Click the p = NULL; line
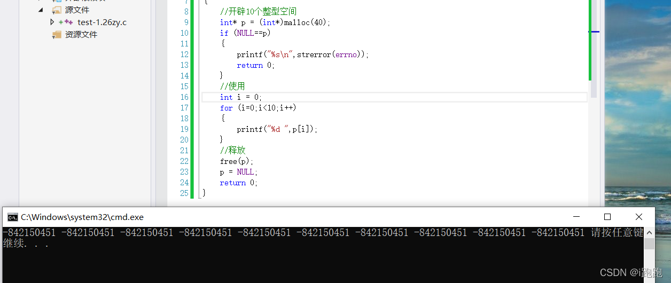The width and height of the screenshot is (671, 283). tap(239, 172)
